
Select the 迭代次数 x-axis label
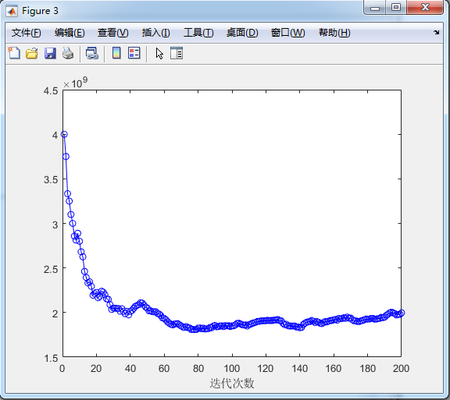pos(232,383)
